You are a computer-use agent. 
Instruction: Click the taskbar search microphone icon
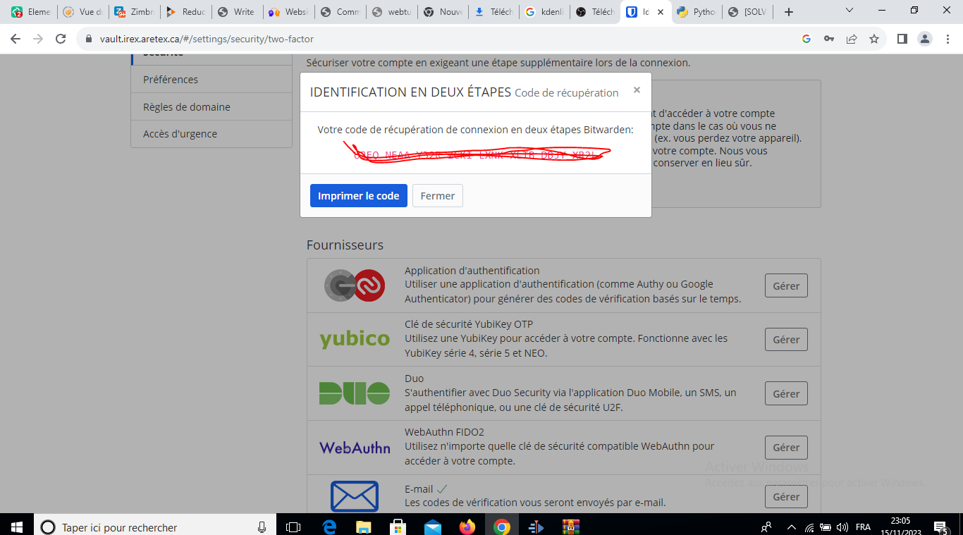coord(262,527)
